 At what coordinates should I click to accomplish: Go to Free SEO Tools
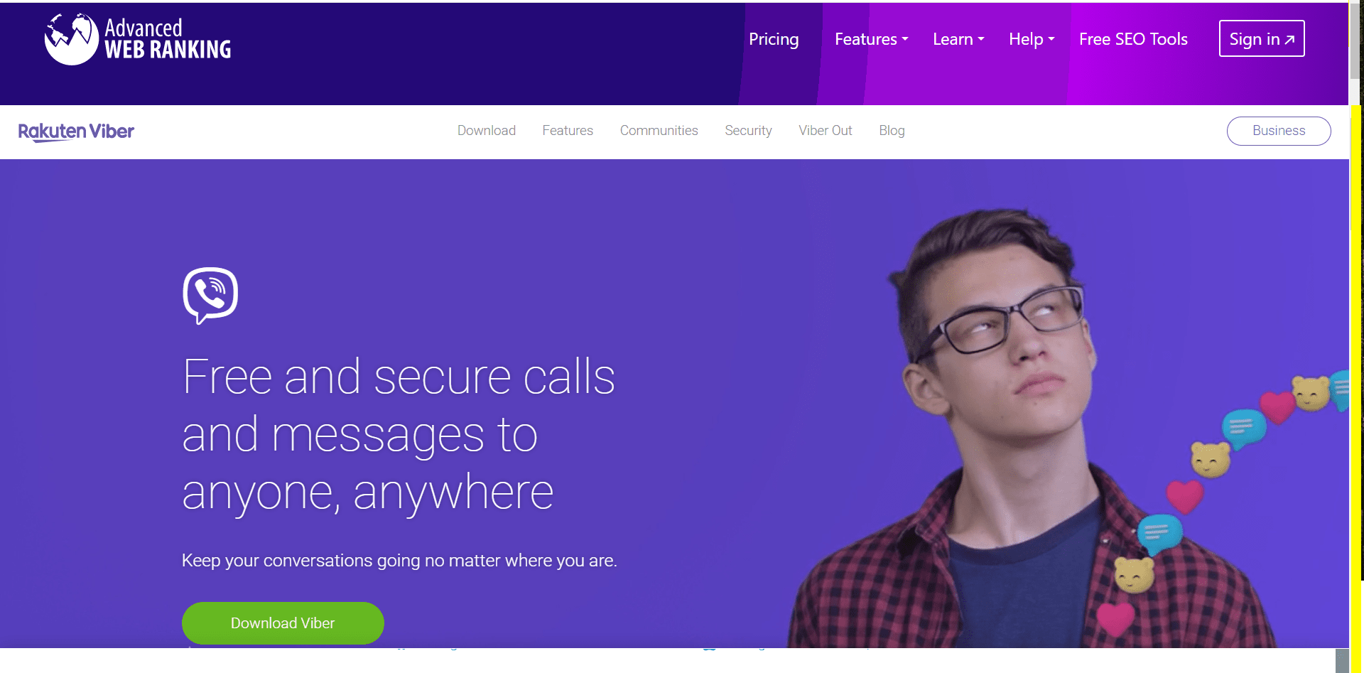point(1133,39)
